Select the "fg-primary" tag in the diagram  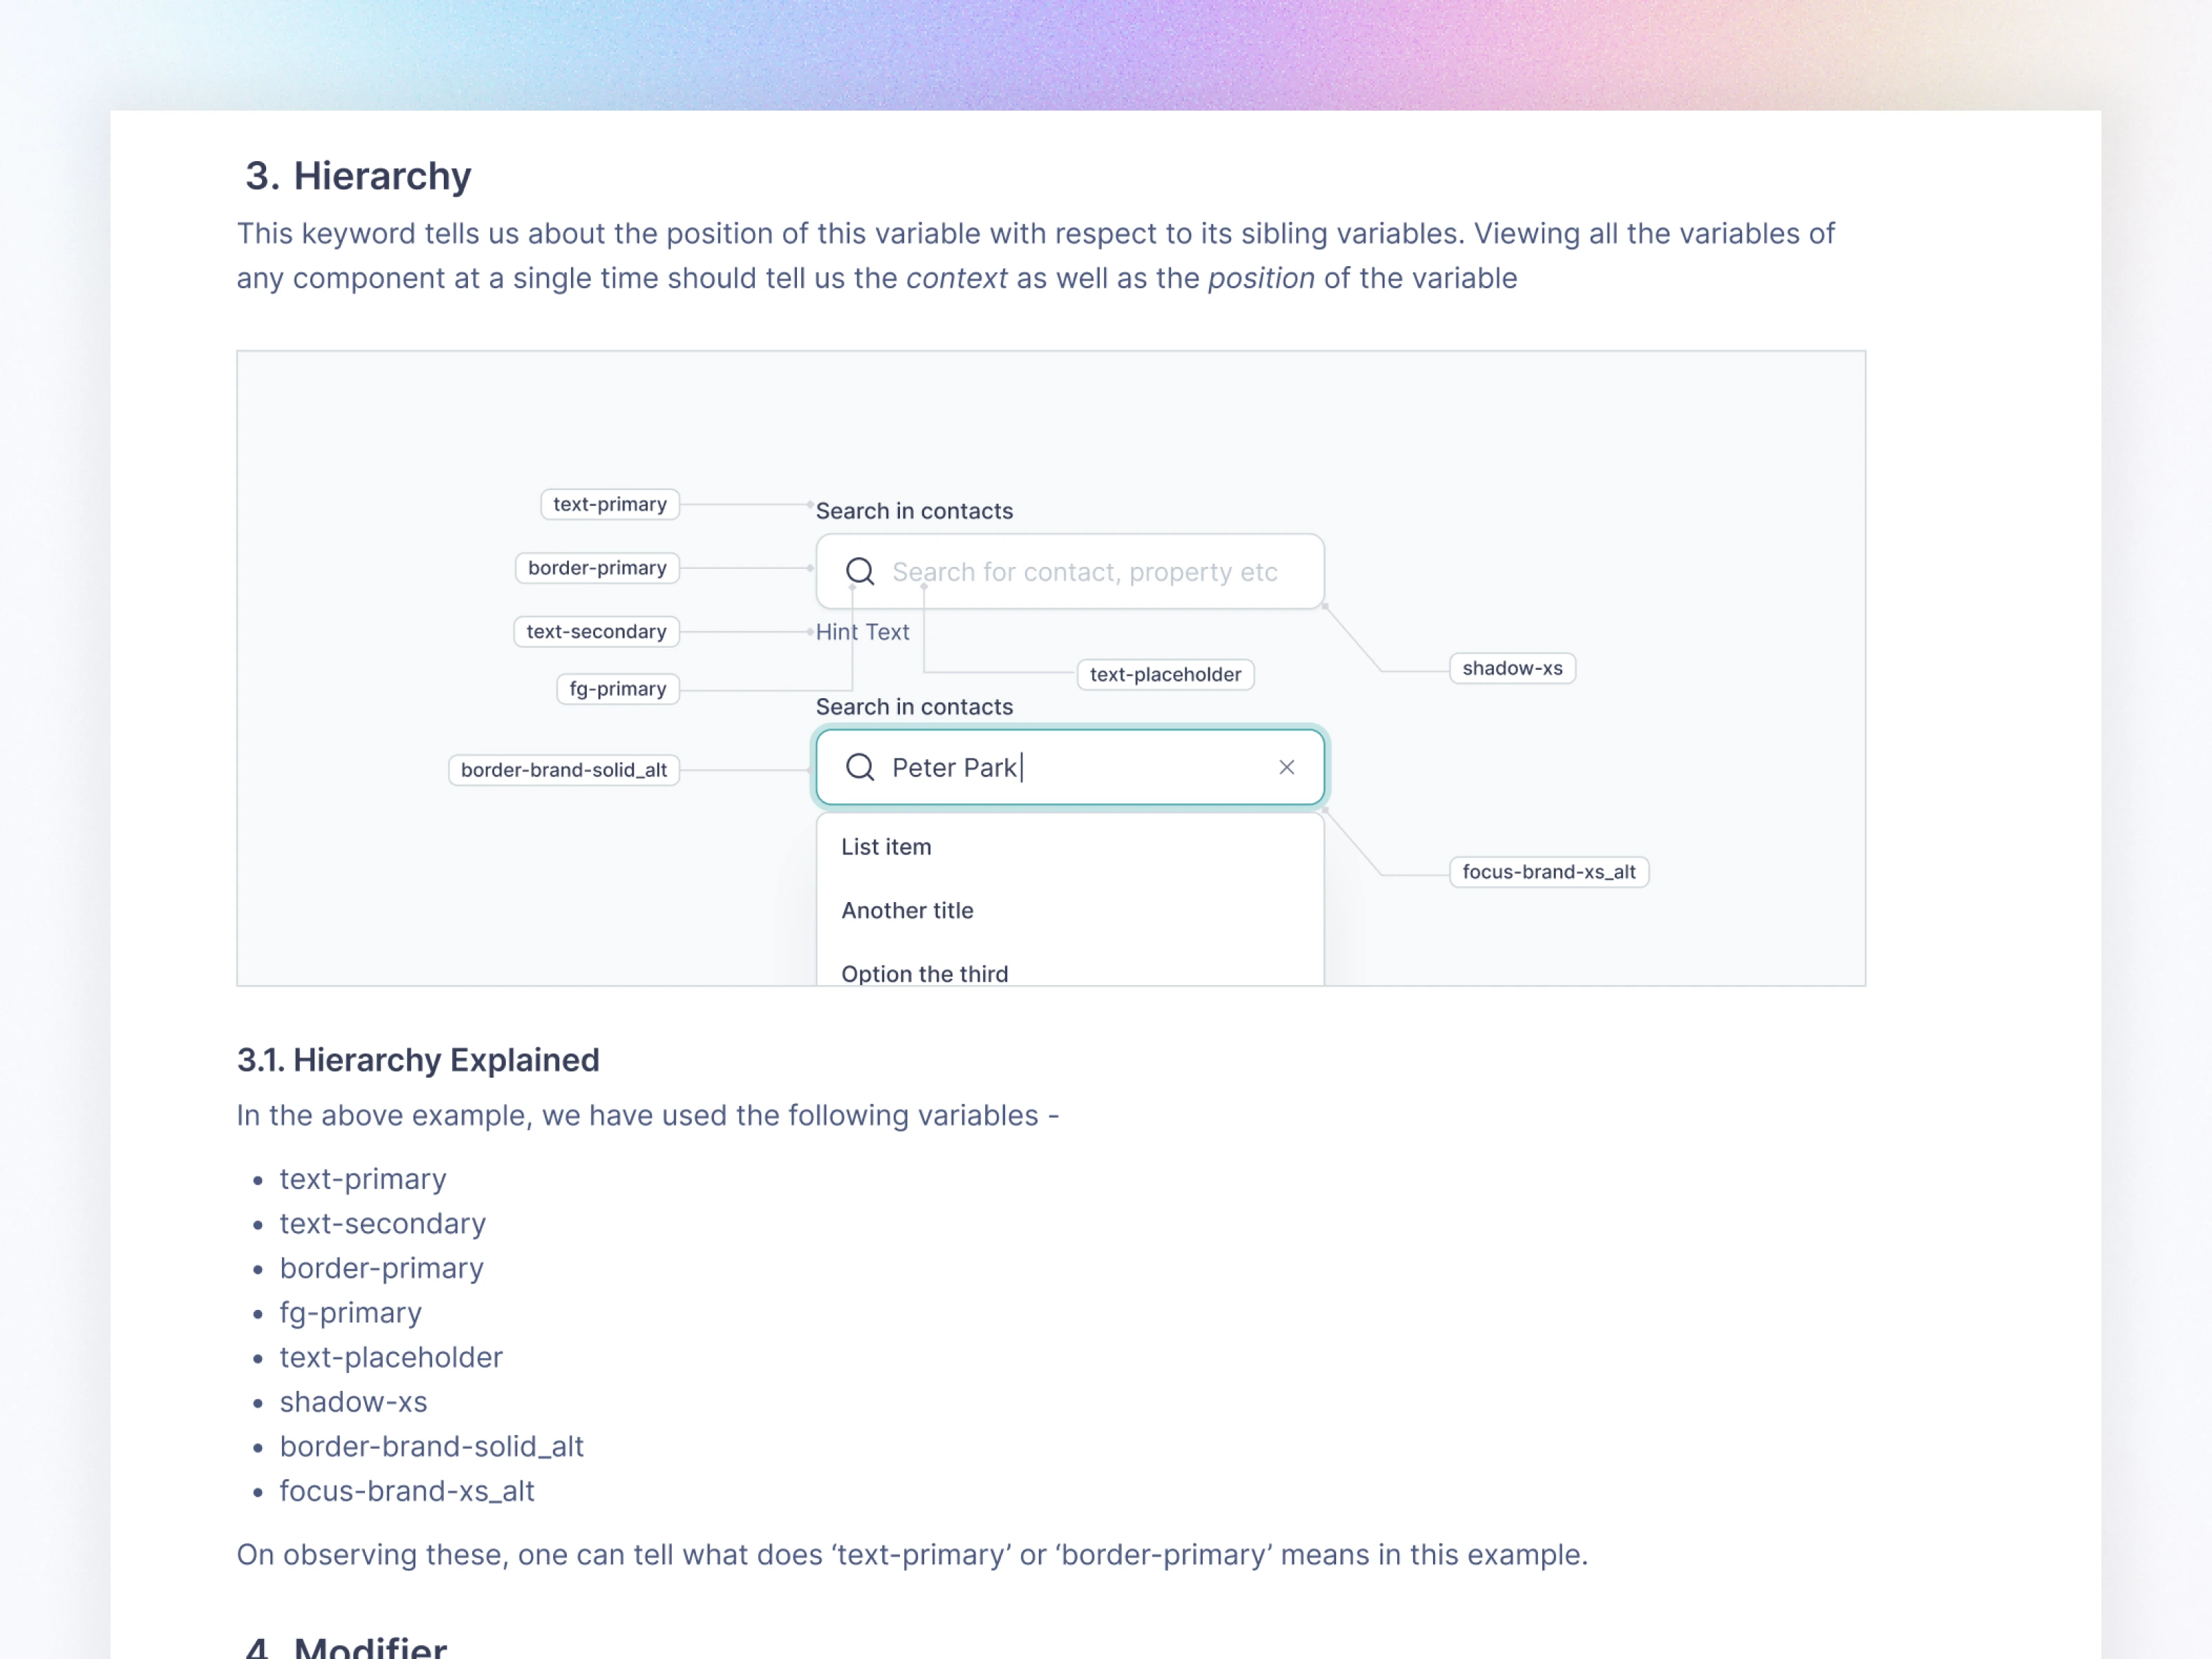click(x=618, y=689)
